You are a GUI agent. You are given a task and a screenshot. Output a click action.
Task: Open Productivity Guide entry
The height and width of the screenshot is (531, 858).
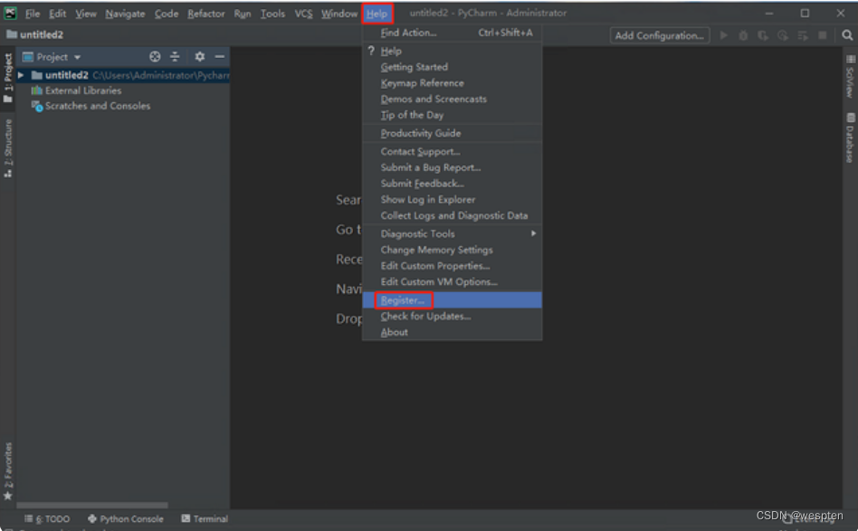pos(452,134)
